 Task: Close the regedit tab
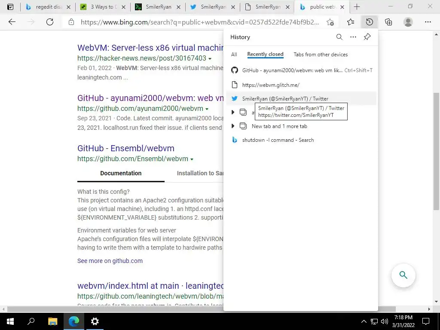[x=68, y=7]
